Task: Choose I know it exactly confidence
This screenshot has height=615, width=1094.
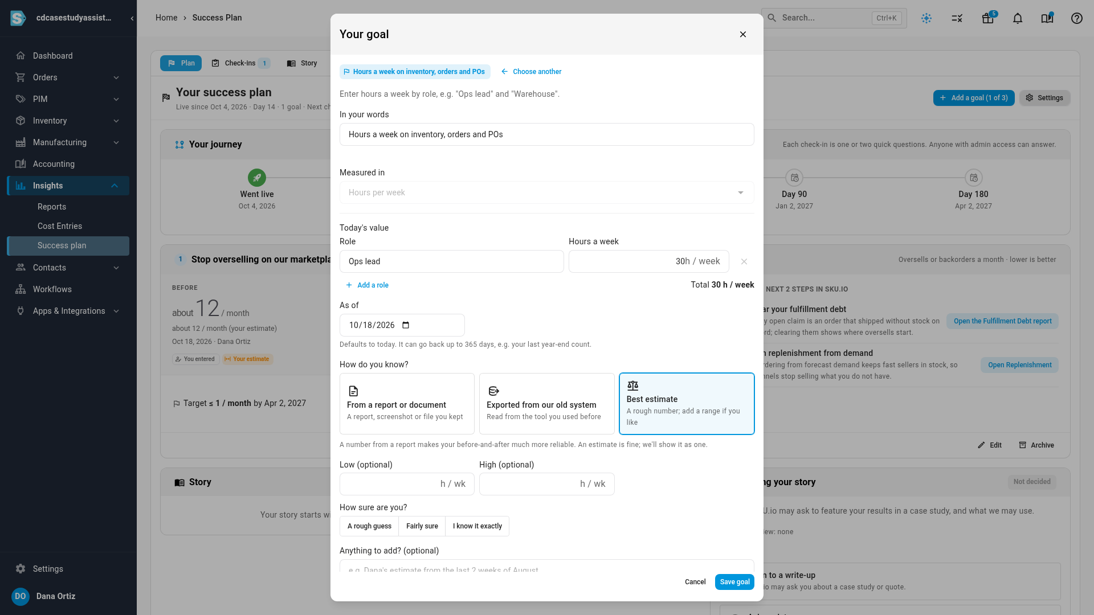Action: coord(477,526)
